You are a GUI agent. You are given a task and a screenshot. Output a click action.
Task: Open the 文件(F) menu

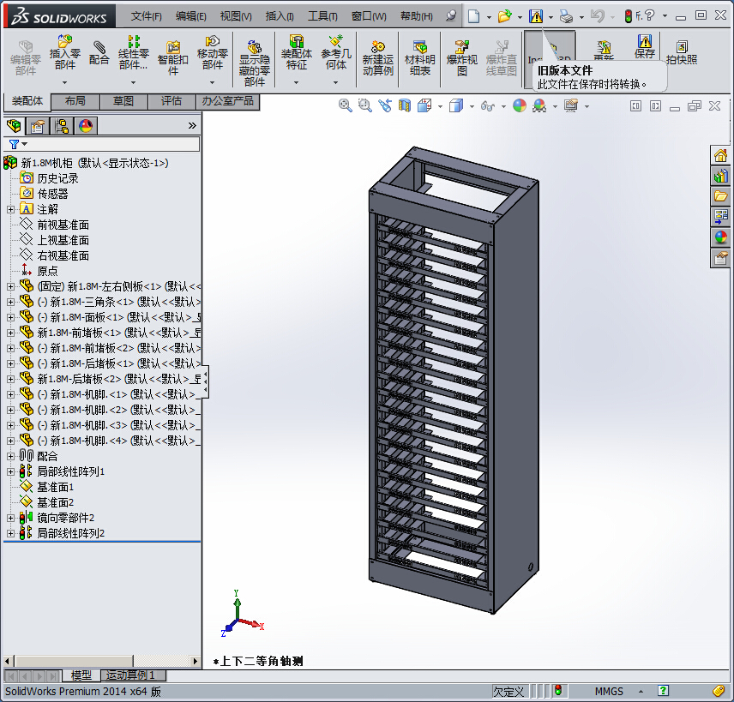[x=147, y=16]
